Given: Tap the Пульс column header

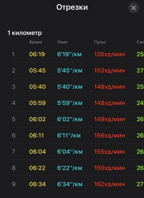Looking at the screenshot, I should point(100,42).
